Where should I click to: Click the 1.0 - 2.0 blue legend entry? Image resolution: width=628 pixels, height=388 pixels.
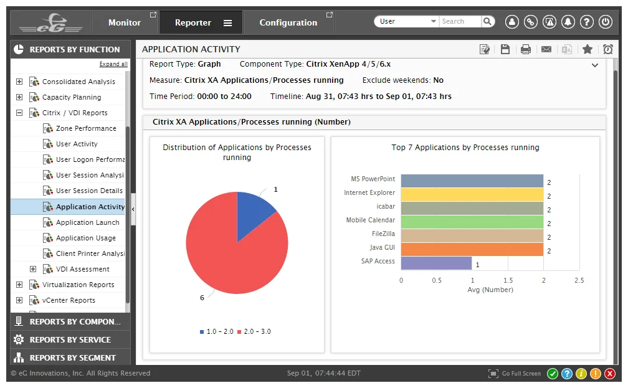[217, 331]
